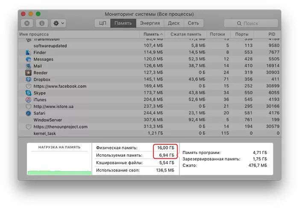This screenshot has width=299, height=208.
Task: Click the Finder process name
Action: pyautogui.click(x=40, y=53)
